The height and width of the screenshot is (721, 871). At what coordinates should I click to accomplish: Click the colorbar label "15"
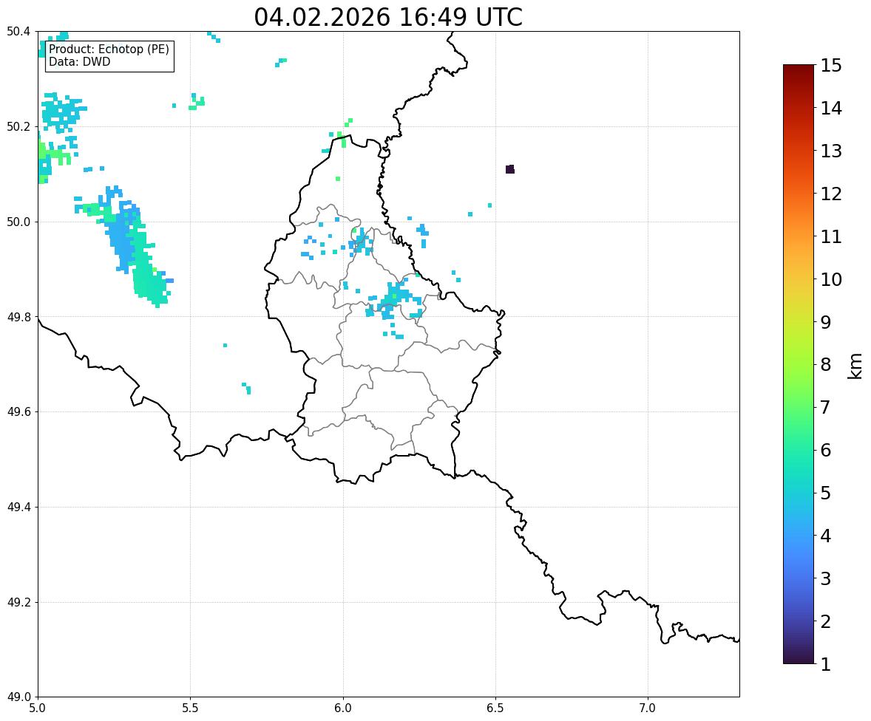[830, 66]
